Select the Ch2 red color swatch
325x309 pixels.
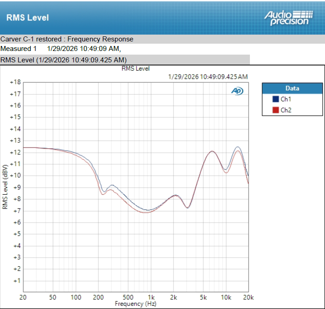[275, 110]
